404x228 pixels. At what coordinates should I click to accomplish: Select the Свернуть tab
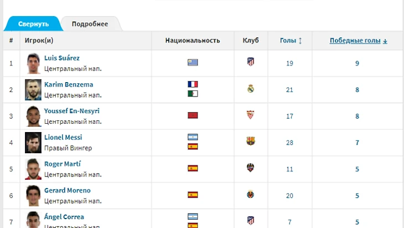click(x=33, y=24)
